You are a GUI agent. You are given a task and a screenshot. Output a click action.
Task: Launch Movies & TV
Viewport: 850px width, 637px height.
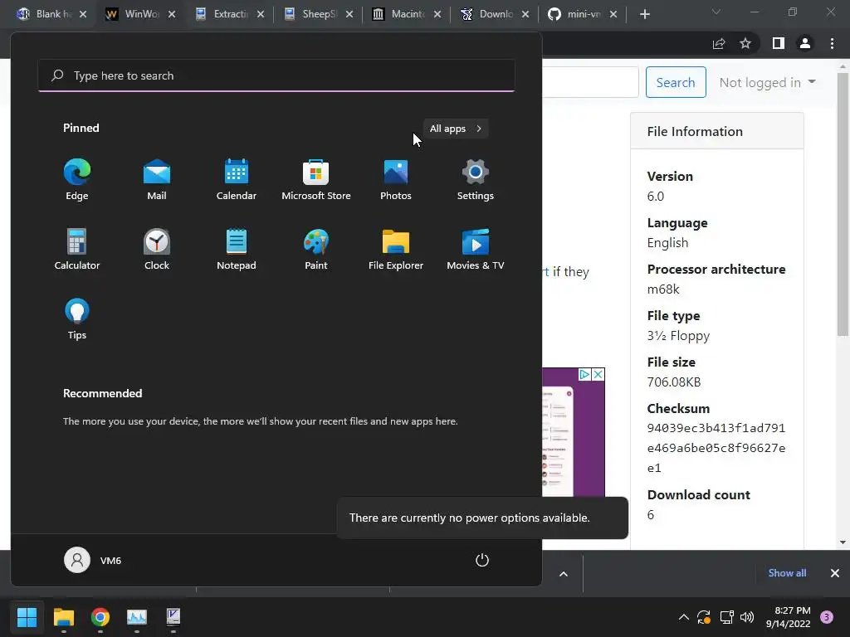476,249
